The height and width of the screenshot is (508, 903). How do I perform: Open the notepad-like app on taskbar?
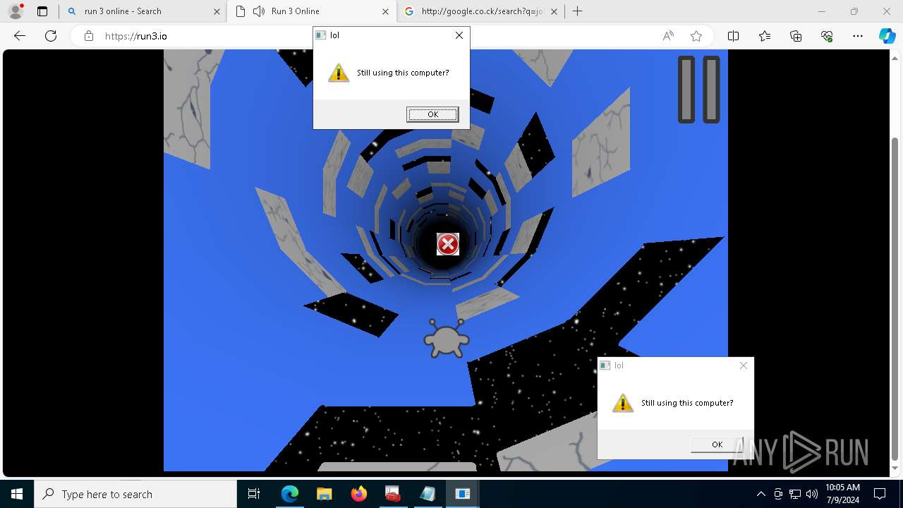(x=428, y=494)
